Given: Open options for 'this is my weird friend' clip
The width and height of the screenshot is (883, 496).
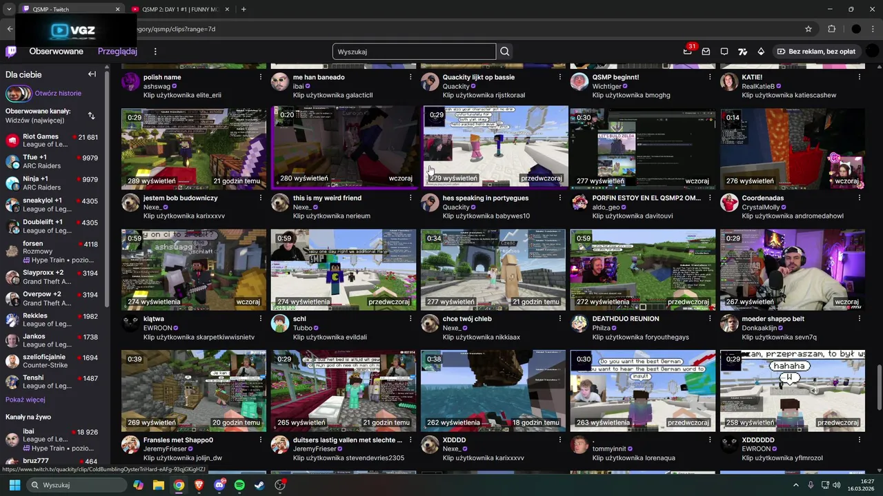Looking at the screenshot, I should click(410, 198).
